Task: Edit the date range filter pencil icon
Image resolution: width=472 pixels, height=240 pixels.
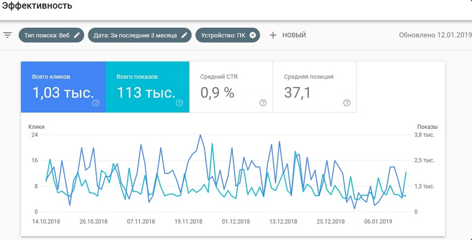Action: (x=185, y=35)
